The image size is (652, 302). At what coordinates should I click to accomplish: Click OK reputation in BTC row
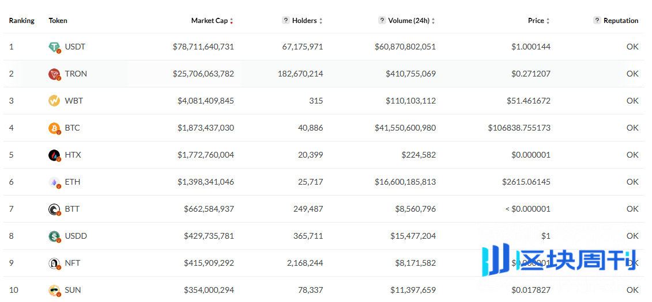point(632,128)
